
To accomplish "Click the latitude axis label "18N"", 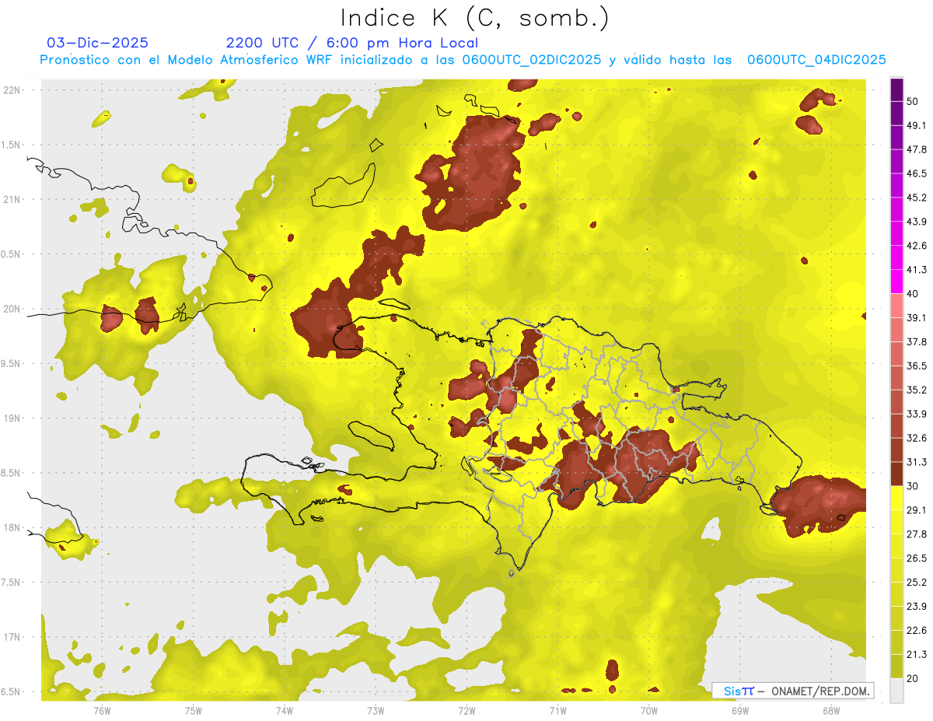I will pos(13,527).
